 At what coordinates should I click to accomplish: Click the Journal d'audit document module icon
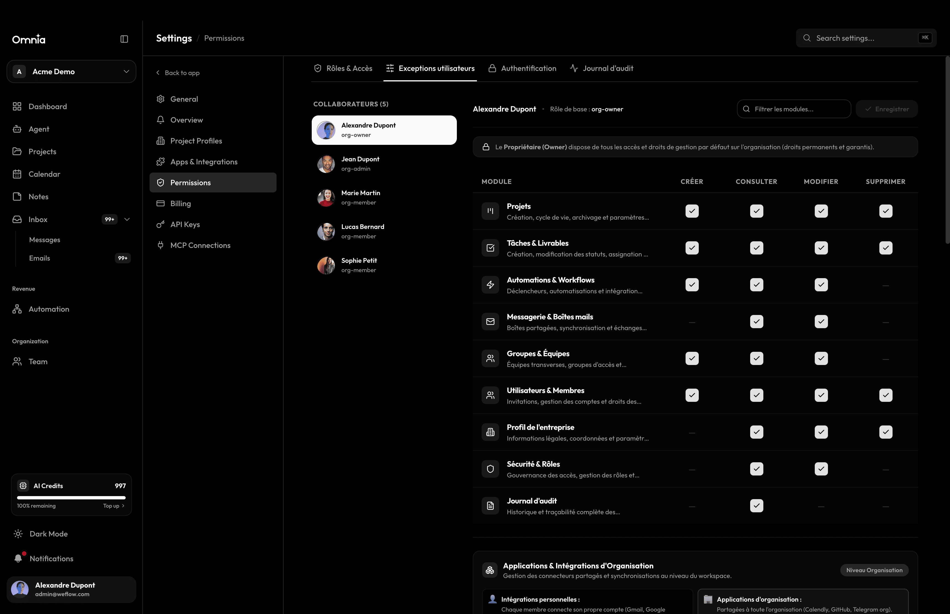[x=490, y=506]
